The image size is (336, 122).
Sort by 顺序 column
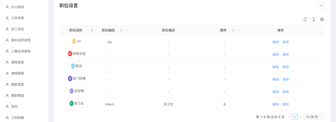tap(233, 30)
